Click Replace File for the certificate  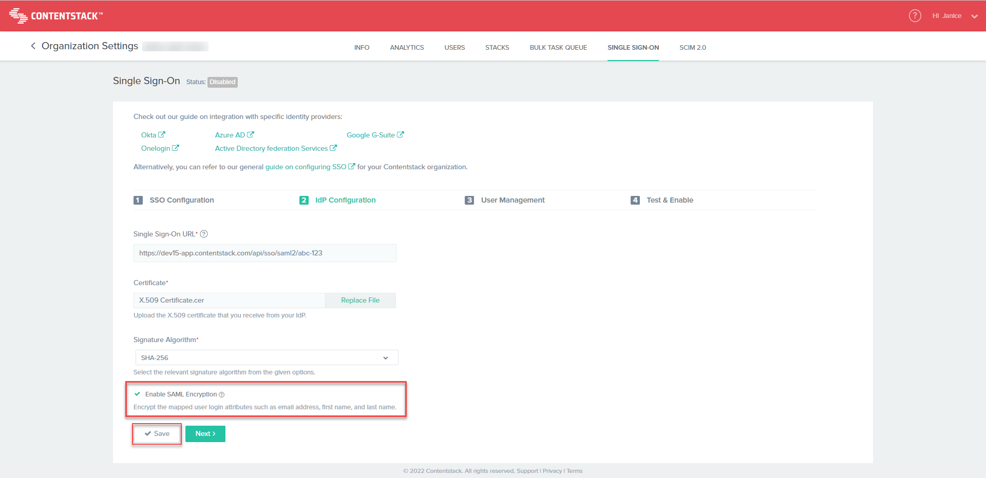tap(361, 301)
